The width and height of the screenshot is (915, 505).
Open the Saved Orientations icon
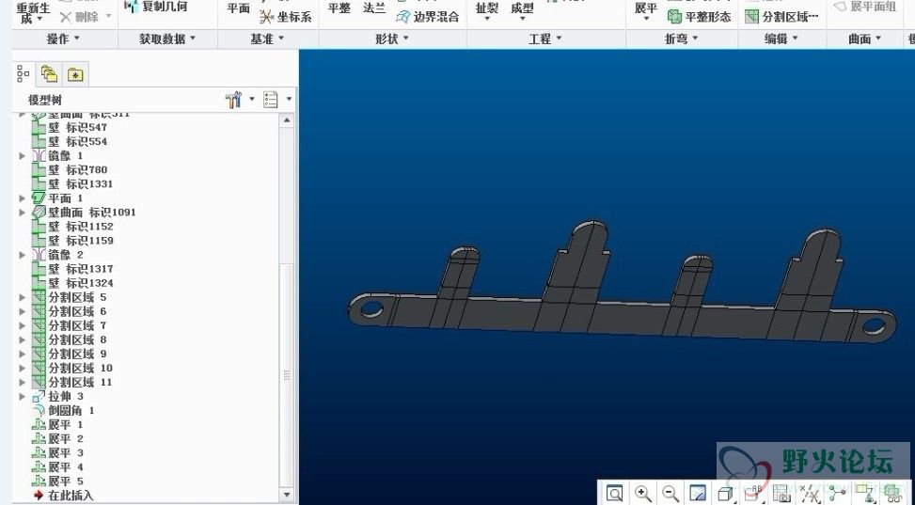[754, 494]
